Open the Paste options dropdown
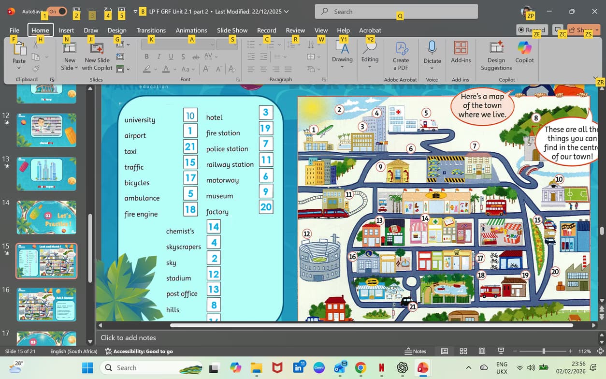Viewport: 606px width, 379px height. click(19, 68)
